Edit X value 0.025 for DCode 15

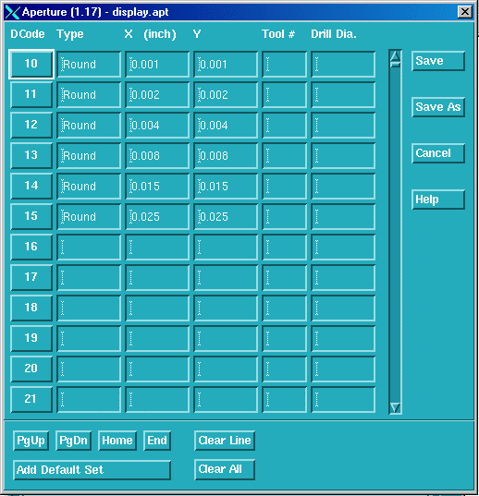(x=157, y=217)
